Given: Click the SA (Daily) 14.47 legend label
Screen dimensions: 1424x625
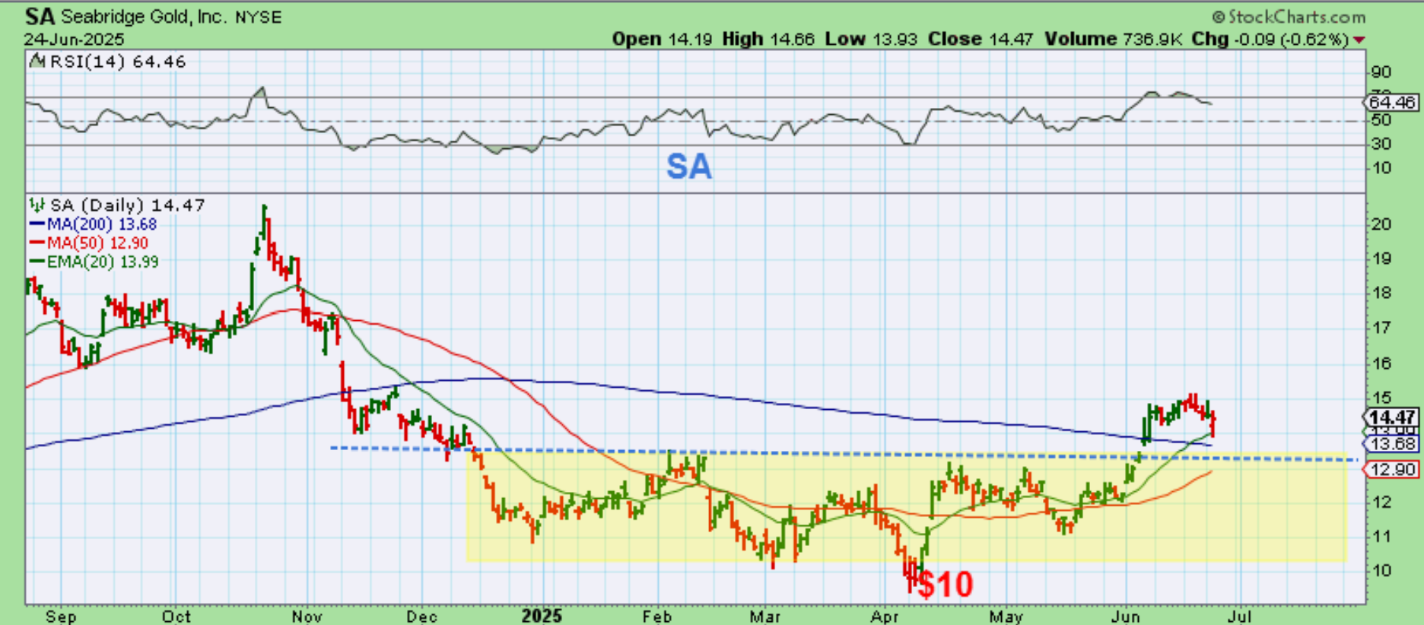Looking at the screenshot, I should click(127, 205).
